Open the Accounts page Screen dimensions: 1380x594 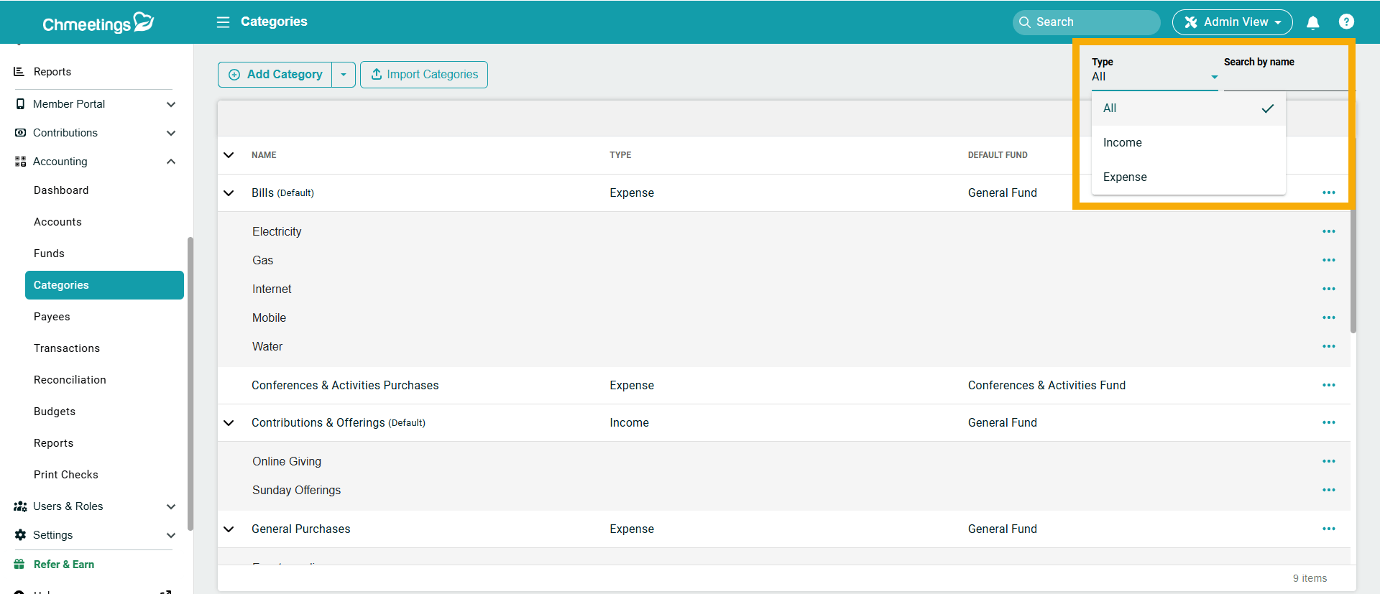pos(57,222)
